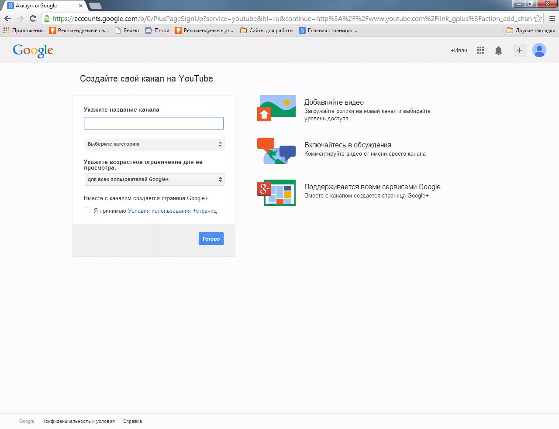Click the Google footer link

click(27, 421)
